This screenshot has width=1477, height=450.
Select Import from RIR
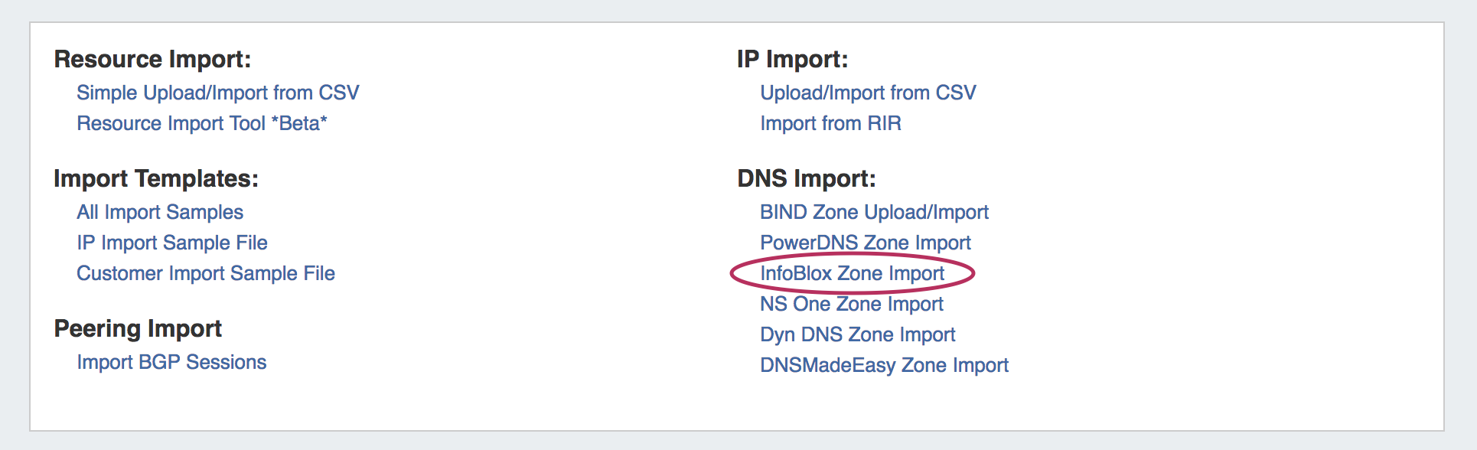pos(830,123)
